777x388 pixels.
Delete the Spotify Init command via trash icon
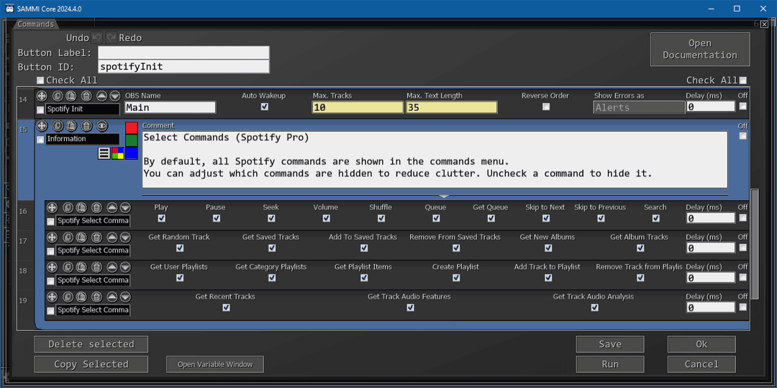pos(86,96)
